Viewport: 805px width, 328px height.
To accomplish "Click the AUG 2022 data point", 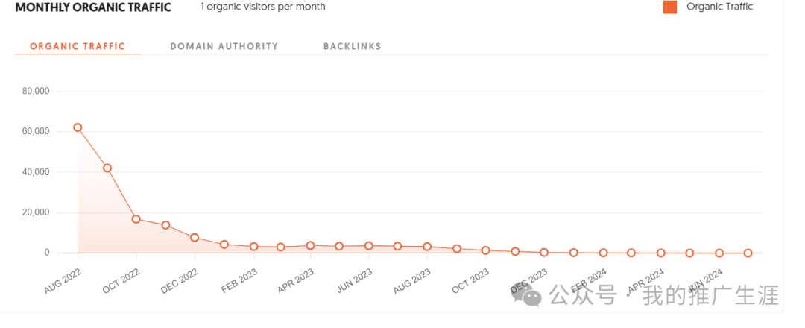I will pyautogui.click(x=78, y=127).
